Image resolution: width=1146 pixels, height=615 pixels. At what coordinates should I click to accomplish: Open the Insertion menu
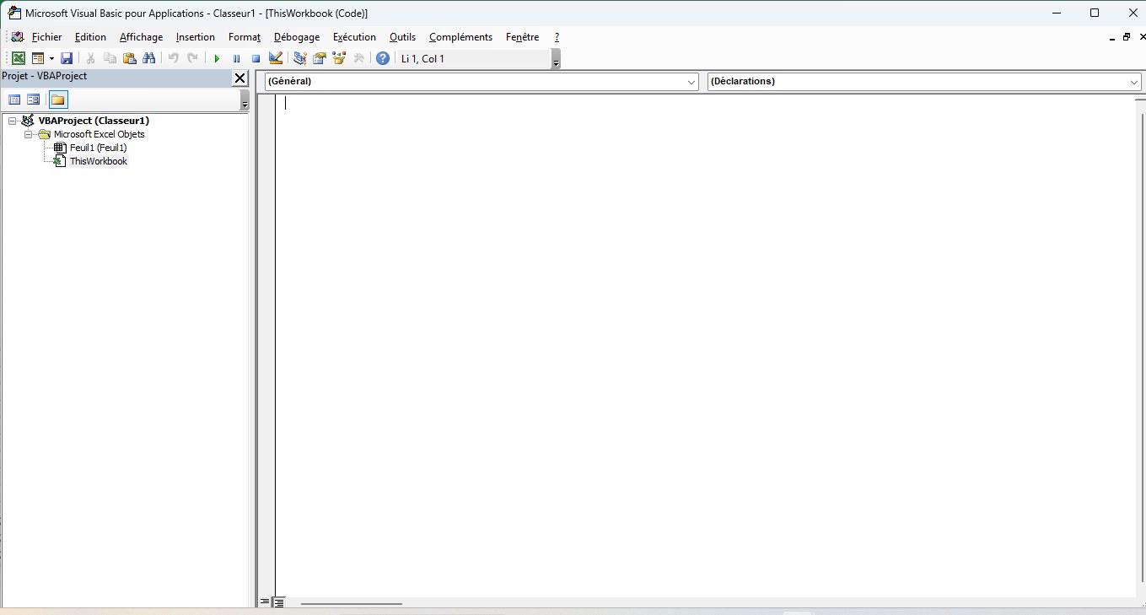[195, 37]
